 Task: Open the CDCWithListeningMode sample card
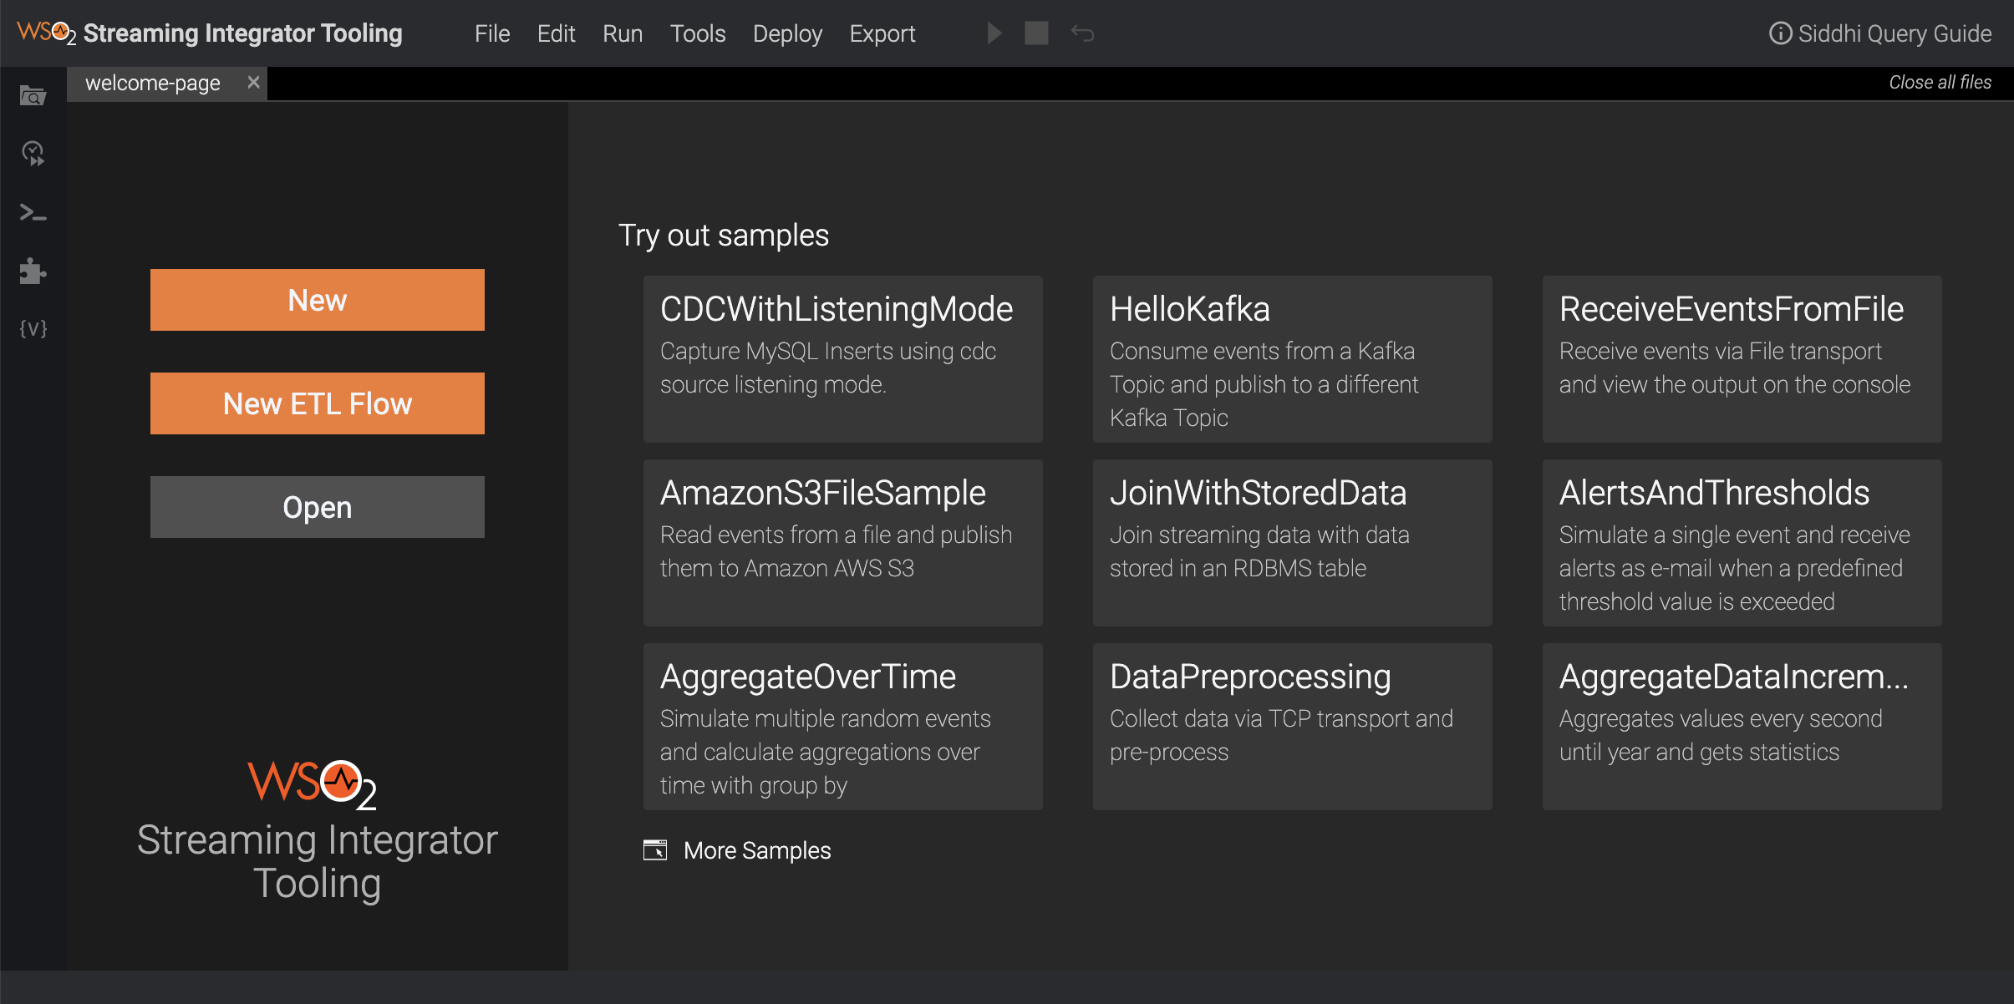coord(843,359)
